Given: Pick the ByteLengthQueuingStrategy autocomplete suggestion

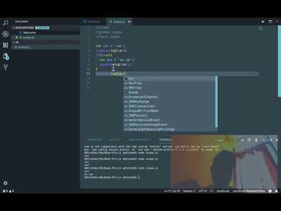Looking at the screenshot, I should tap(169, 129).
